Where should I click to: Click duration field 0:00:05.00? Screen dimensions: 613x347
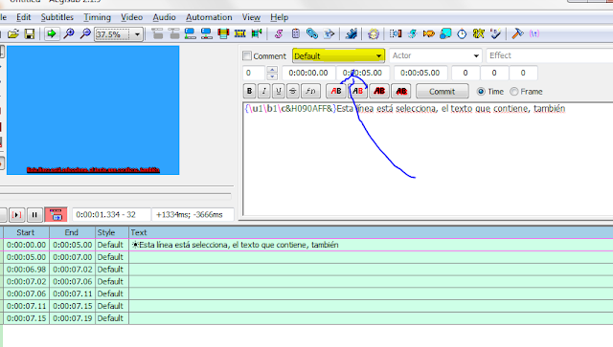click(x=420, y=73)
